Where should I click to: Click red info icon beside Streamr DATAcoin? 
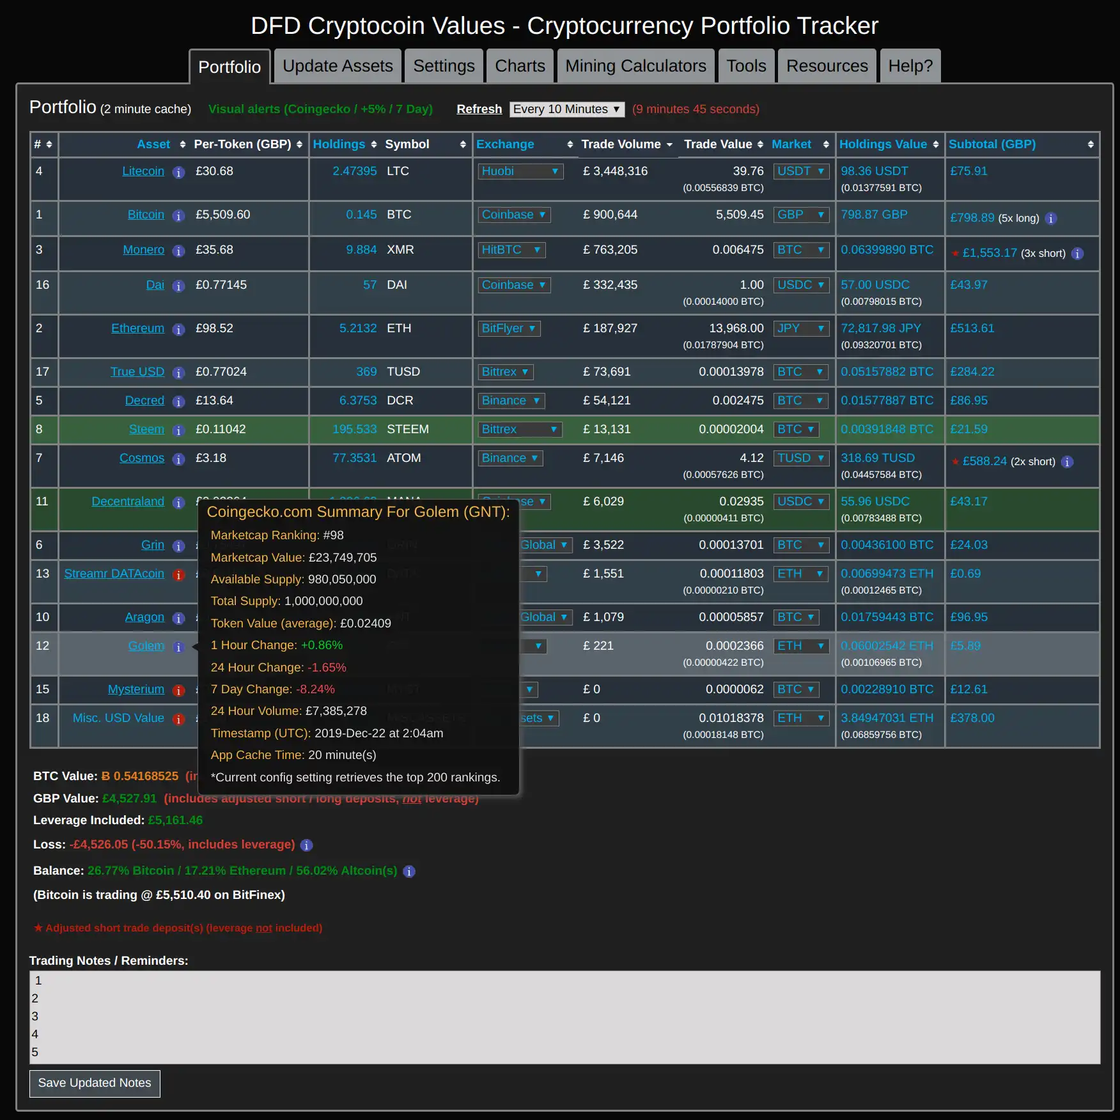click(179, 575)
